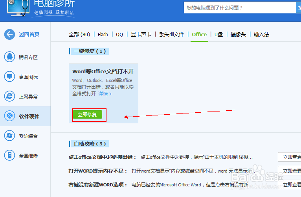Switch to the Flash tab
This screenshot has height=197, width=301.
coord(103,34)
